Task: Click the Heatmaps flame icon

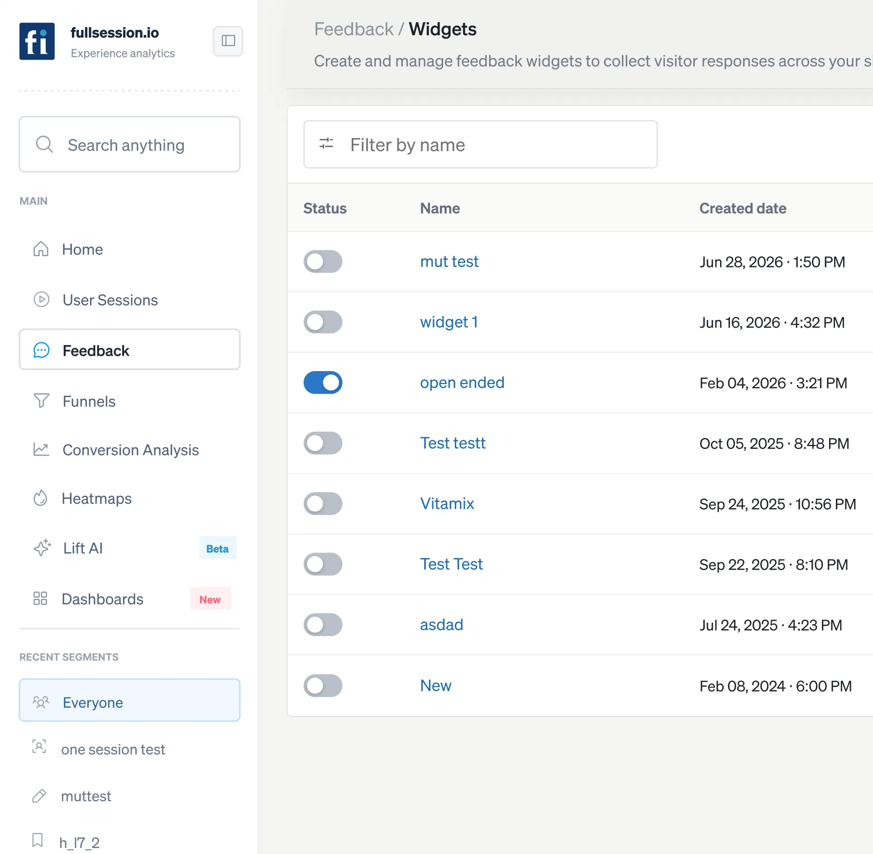Action: pyautogui.click(x=40, y=498)
